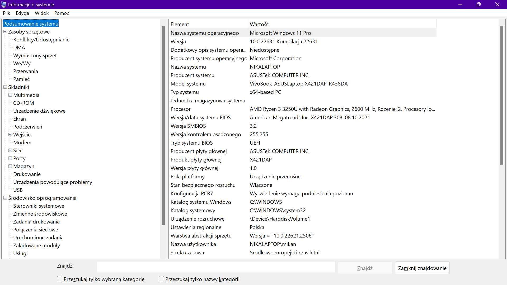Expand the Porty tree node

click(10, 158)
